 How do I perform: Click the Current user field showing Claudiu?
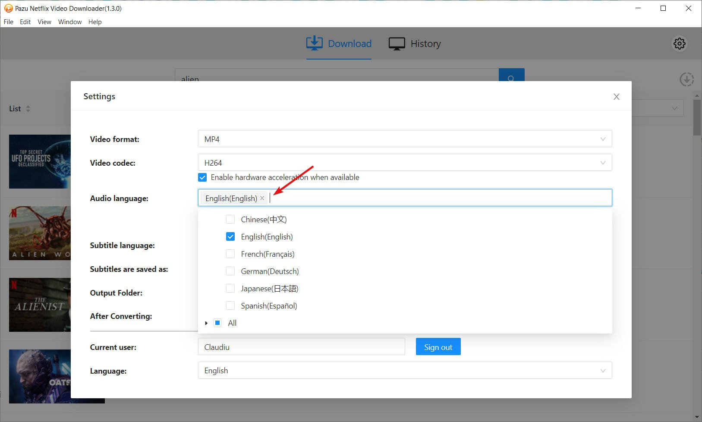[x=301, y=347]
